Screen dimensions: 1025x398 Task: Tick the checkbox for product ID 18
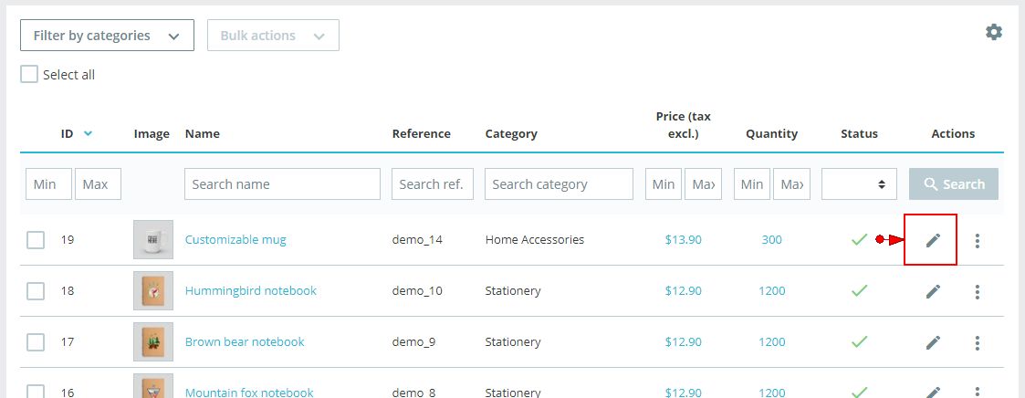tap(36, 291)
